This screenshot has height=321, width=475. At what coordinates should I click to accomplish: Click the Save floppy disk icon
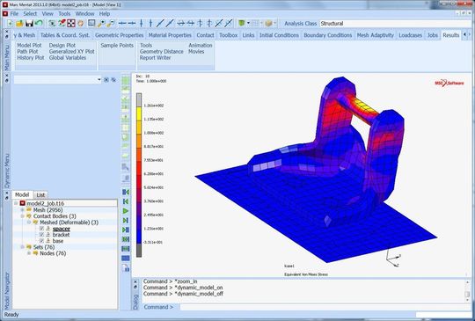[29, 23]
